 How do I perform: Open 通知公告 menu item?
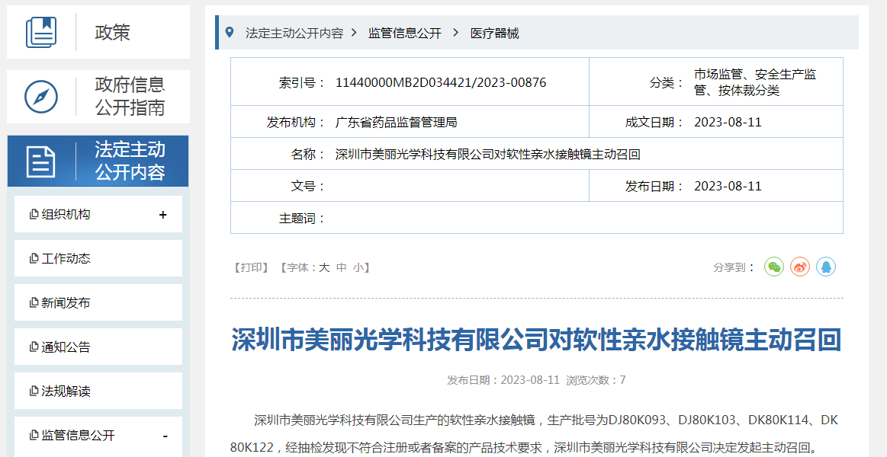pos(98,347)
